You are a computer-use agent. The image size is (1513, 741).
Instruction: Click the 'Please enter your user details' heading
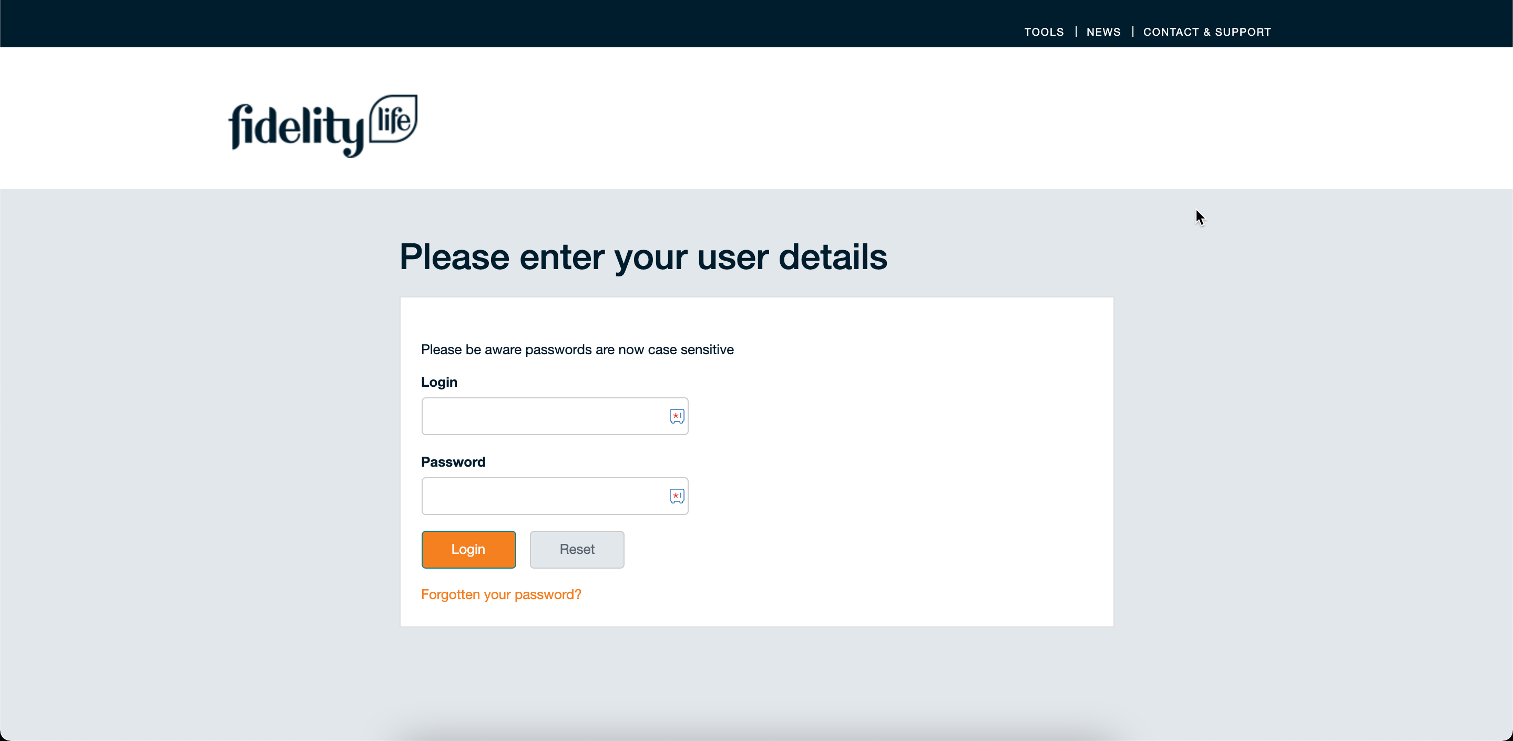pos(643,257)
